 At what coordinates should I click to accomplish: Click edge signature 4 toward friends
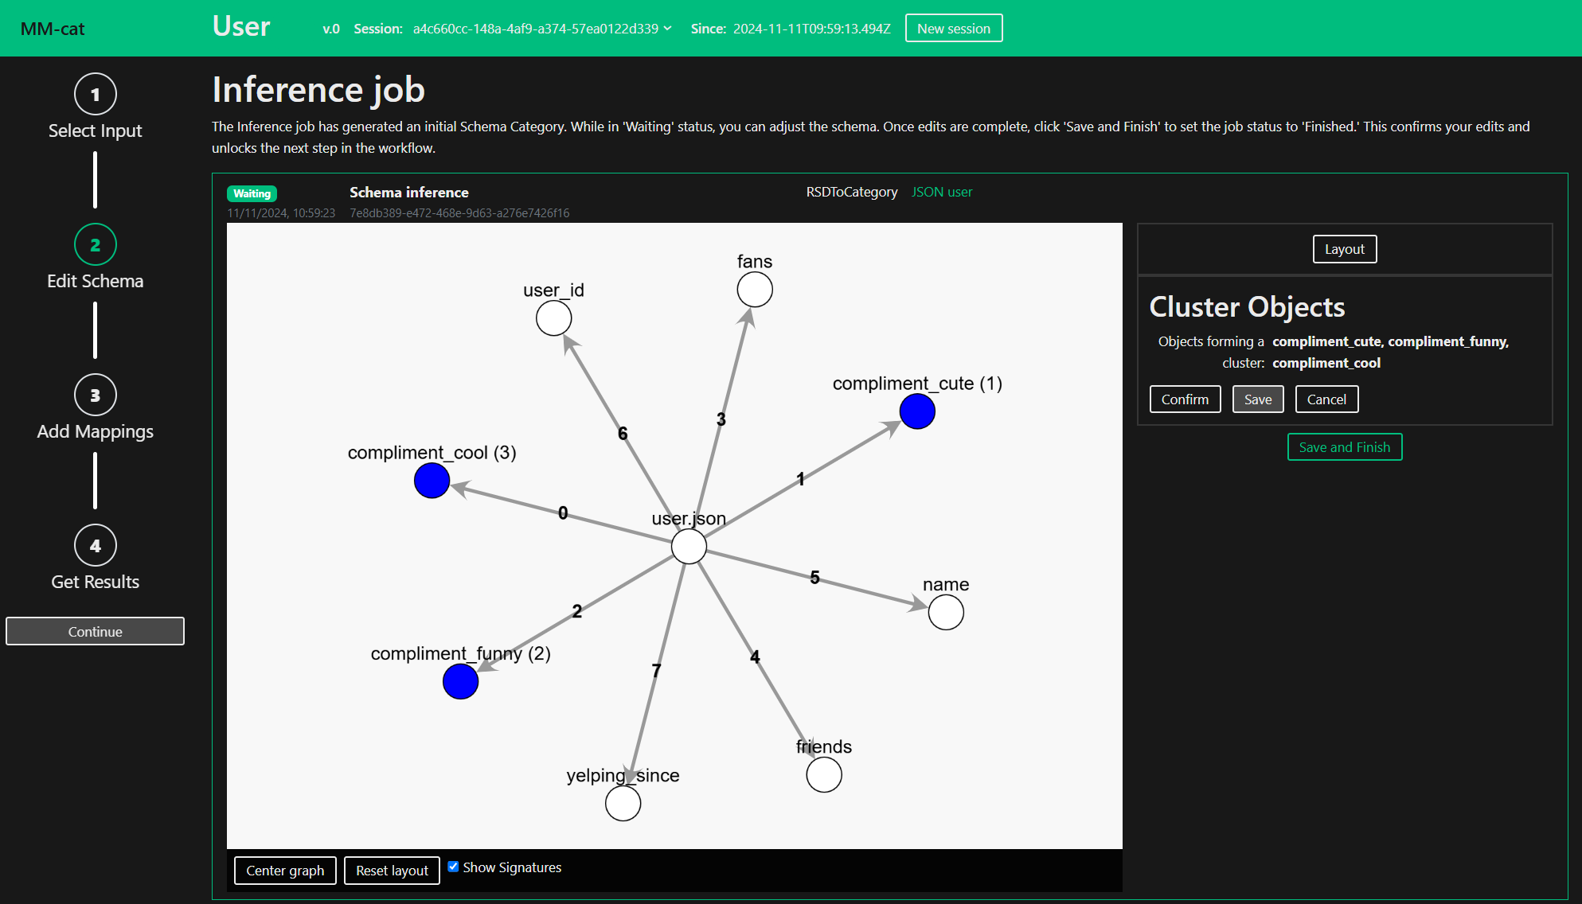click(755, 657)
